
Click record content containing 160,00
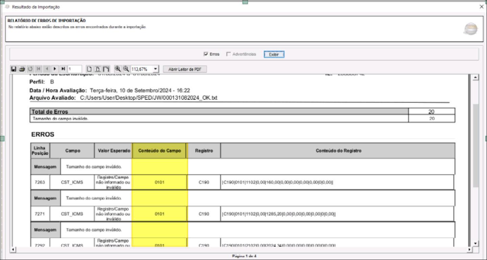coord(277,182)
